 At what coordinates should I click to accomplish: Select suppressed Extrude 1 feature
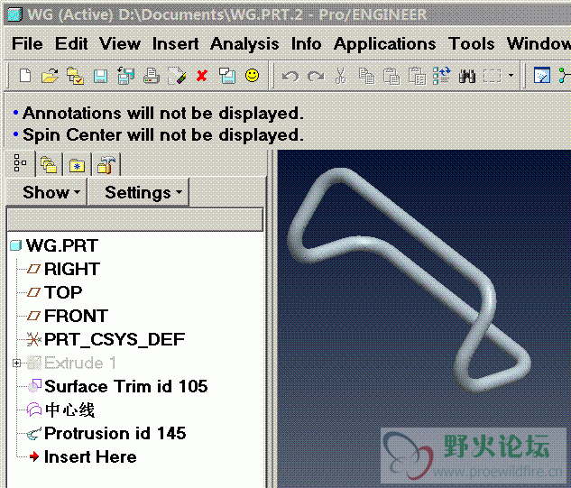tap(80, 363)
